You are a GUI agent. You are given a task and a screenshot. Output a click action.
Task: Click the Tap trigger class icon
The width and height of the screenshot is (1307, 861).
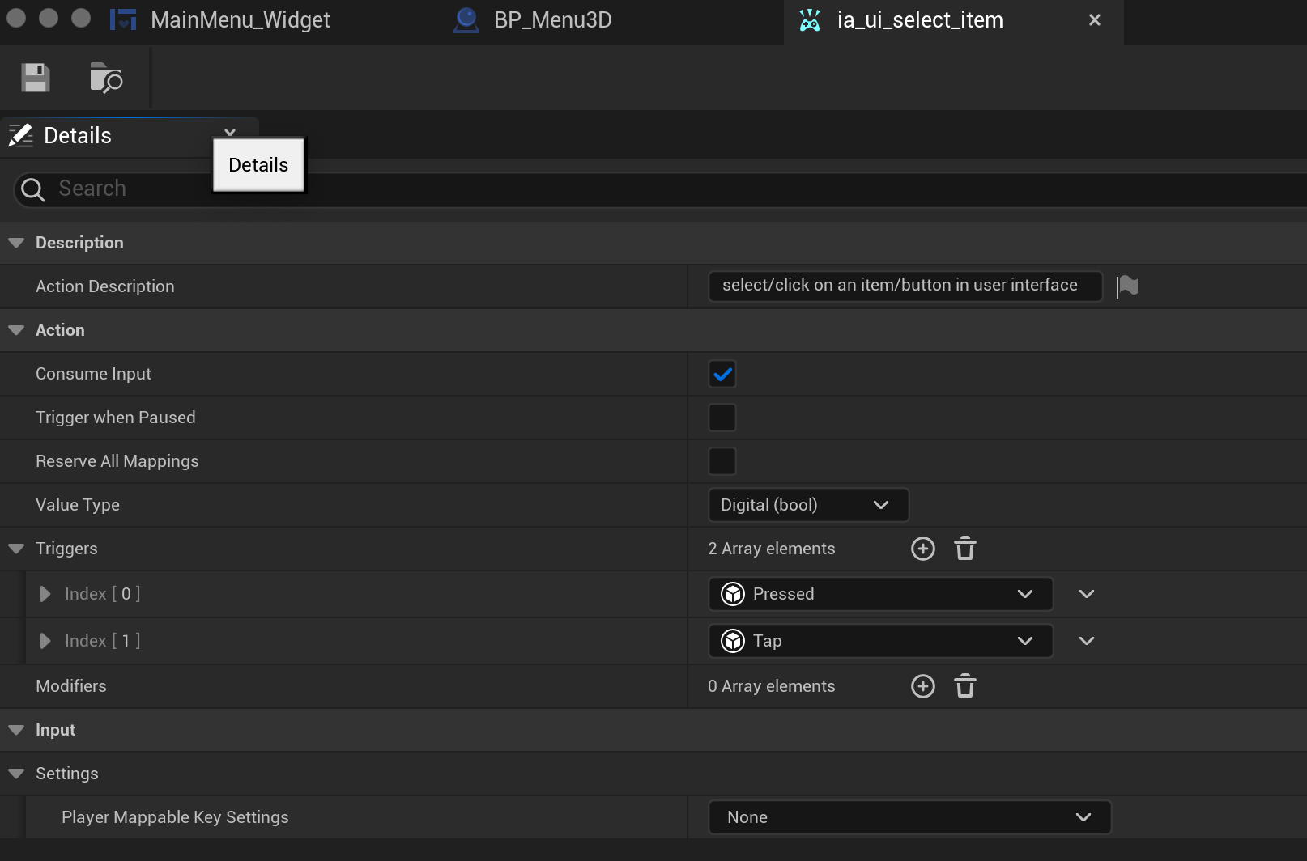(733, 641)
